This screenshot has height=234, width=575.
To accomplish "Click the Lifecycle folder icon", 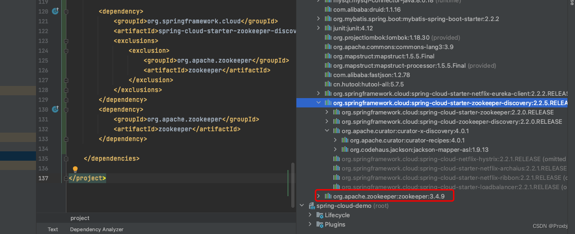I will pyautogui.click(x=320, y=215).
